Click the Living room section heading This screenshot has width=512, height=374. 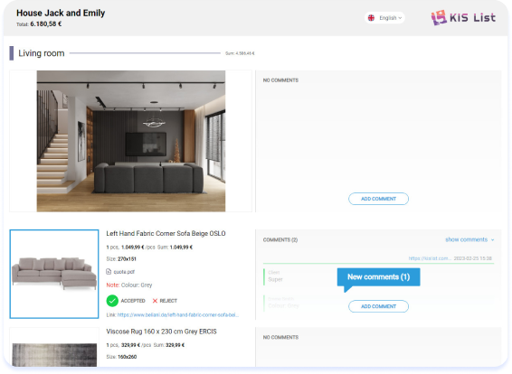41,53
